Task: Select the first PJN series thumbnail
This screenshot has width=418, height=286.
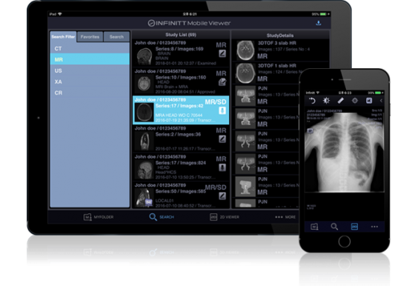Action: point(245,96)
